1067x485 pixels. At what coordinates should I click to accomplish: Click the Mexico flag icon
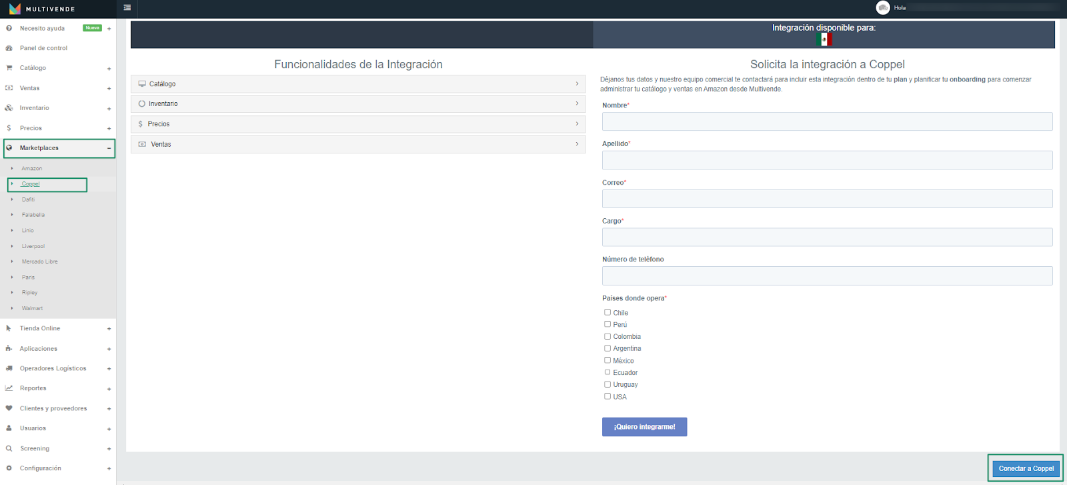click(824, 39)
